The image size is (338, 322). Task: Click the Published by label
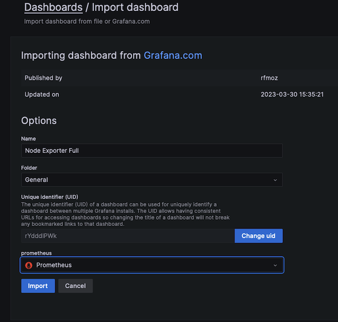click(44, 78)
